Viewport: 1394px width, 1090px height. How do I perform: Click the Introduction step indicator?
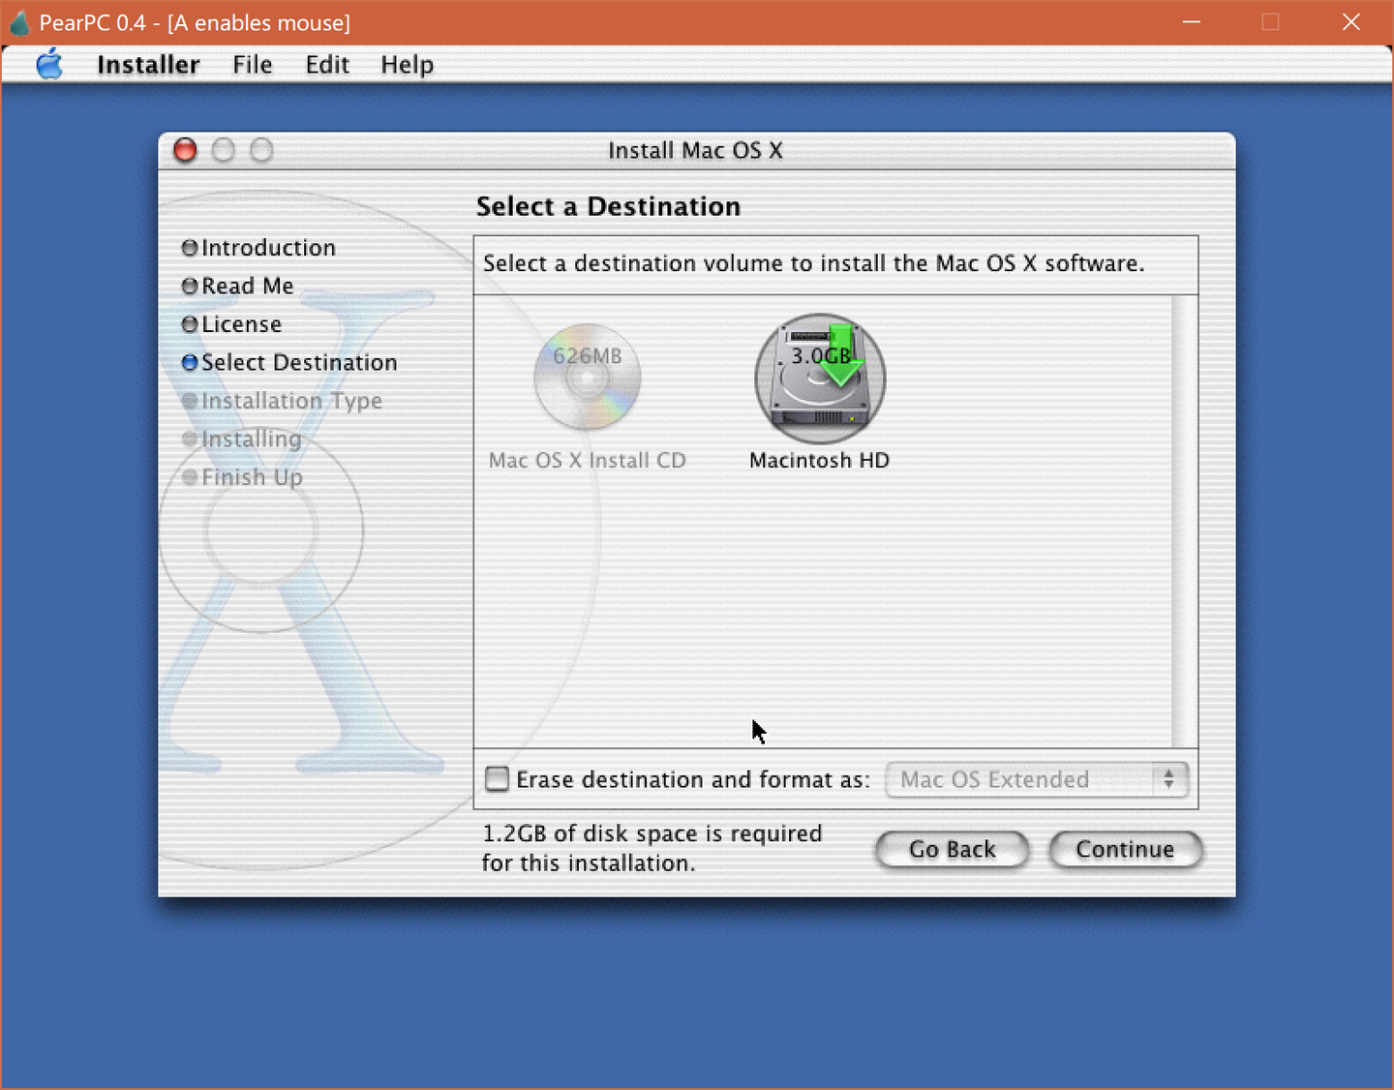(268, 248)
